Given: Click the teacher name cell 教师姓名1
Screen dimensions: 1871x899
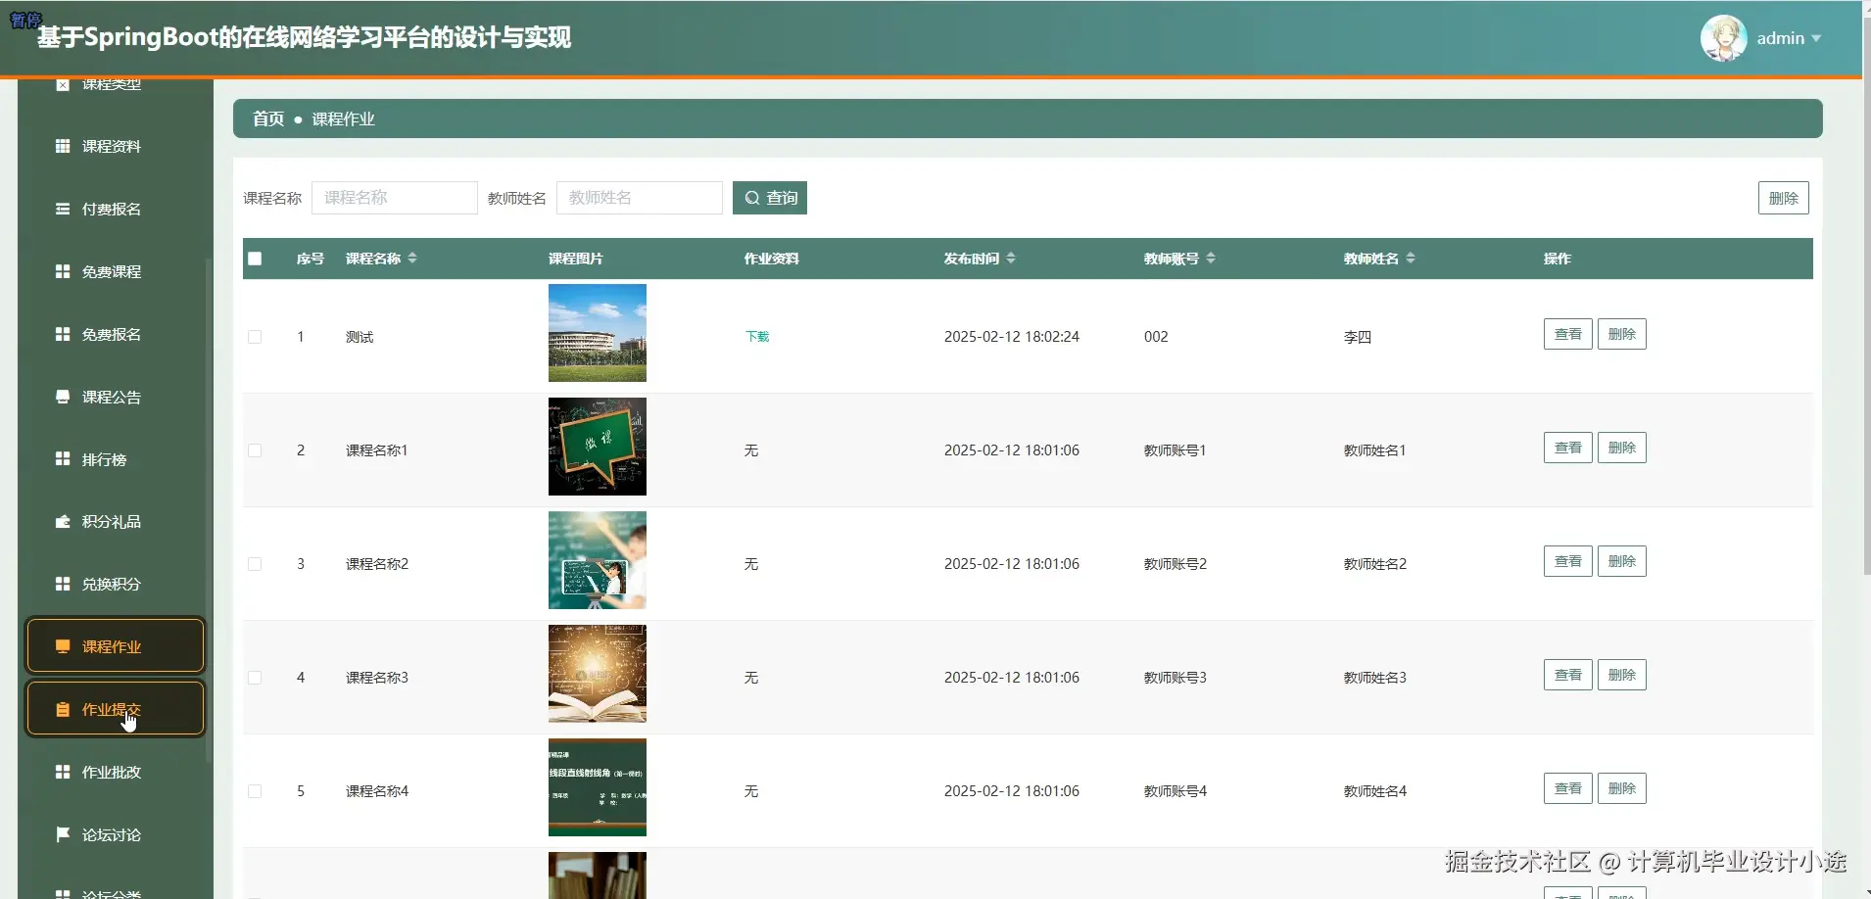Looking at the screenshot, I should (1375, 450).
